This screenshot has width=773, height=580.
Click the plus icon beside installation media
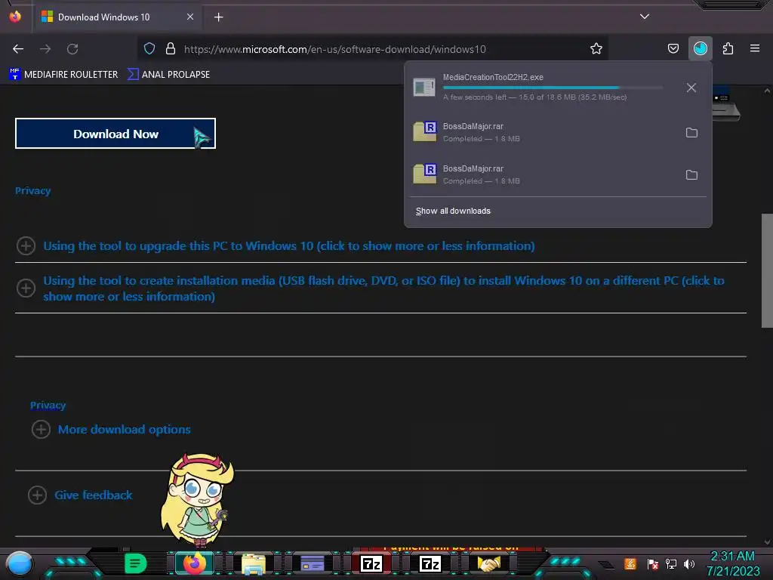26,288
